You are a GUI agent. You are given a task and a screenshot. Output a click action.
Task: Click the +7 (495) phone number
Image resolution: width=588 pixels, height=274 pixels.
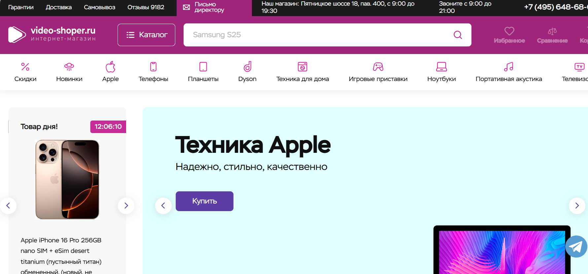click(556, 7)
